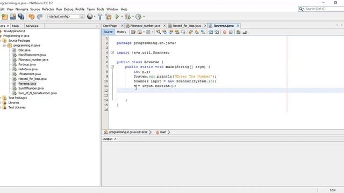344x193 pixels.
Task: Open the Tools menu
Action: (101, 9)
